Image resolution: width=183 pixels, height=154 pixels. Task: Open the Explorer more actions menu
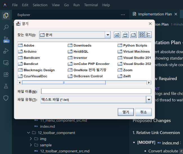[x=123, y=15]
